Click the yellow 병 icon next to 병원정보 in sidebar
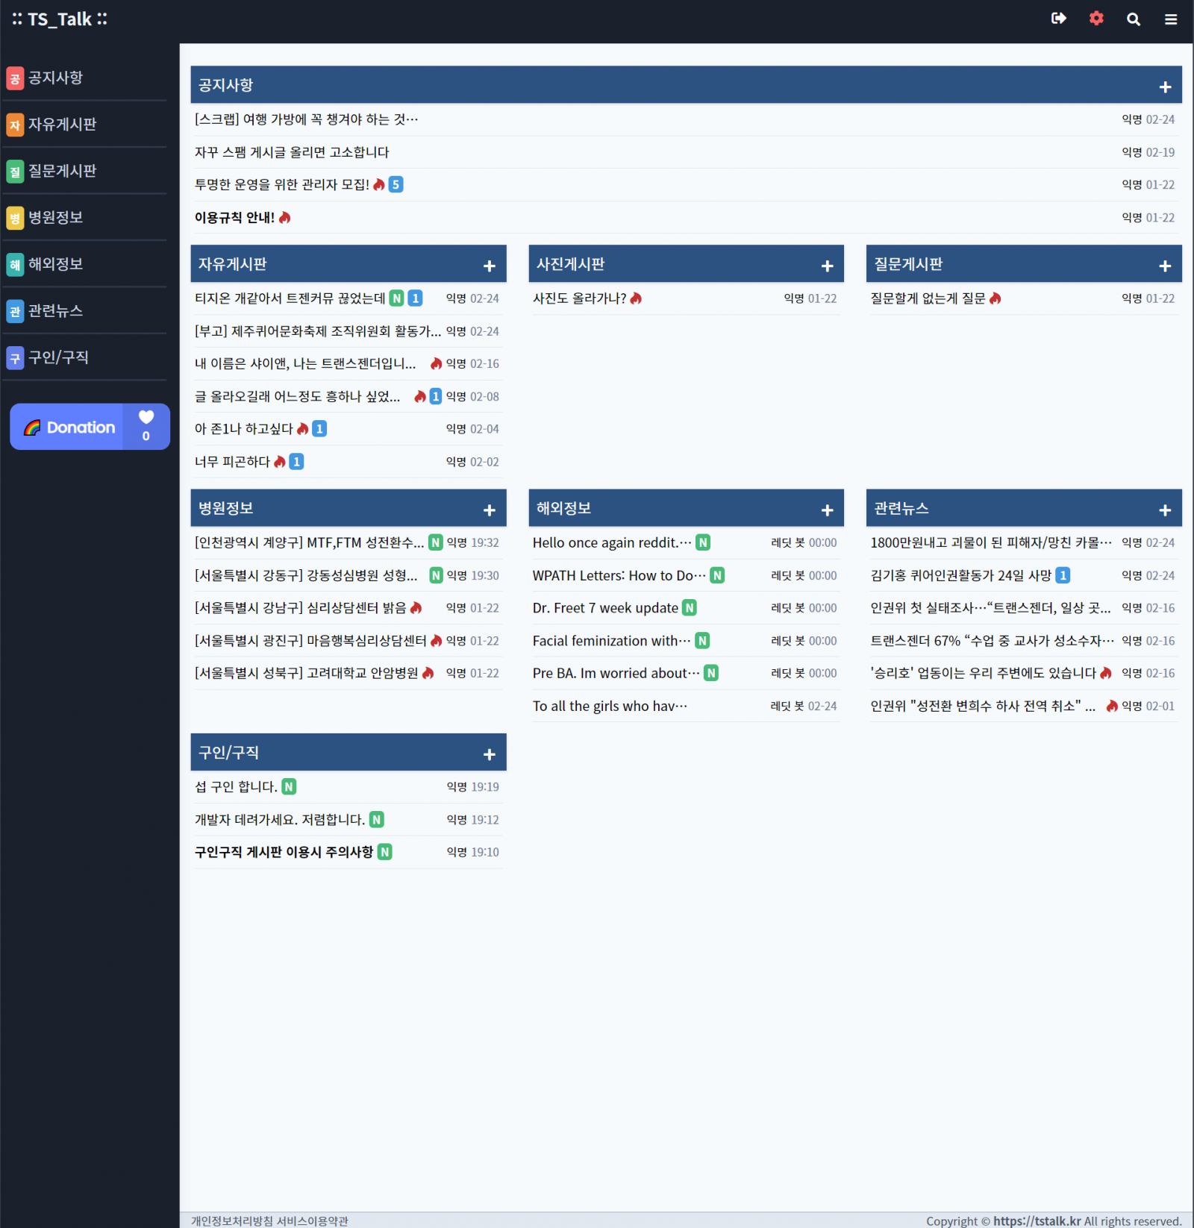The image size is (1194, 1228). click(15, 218)
